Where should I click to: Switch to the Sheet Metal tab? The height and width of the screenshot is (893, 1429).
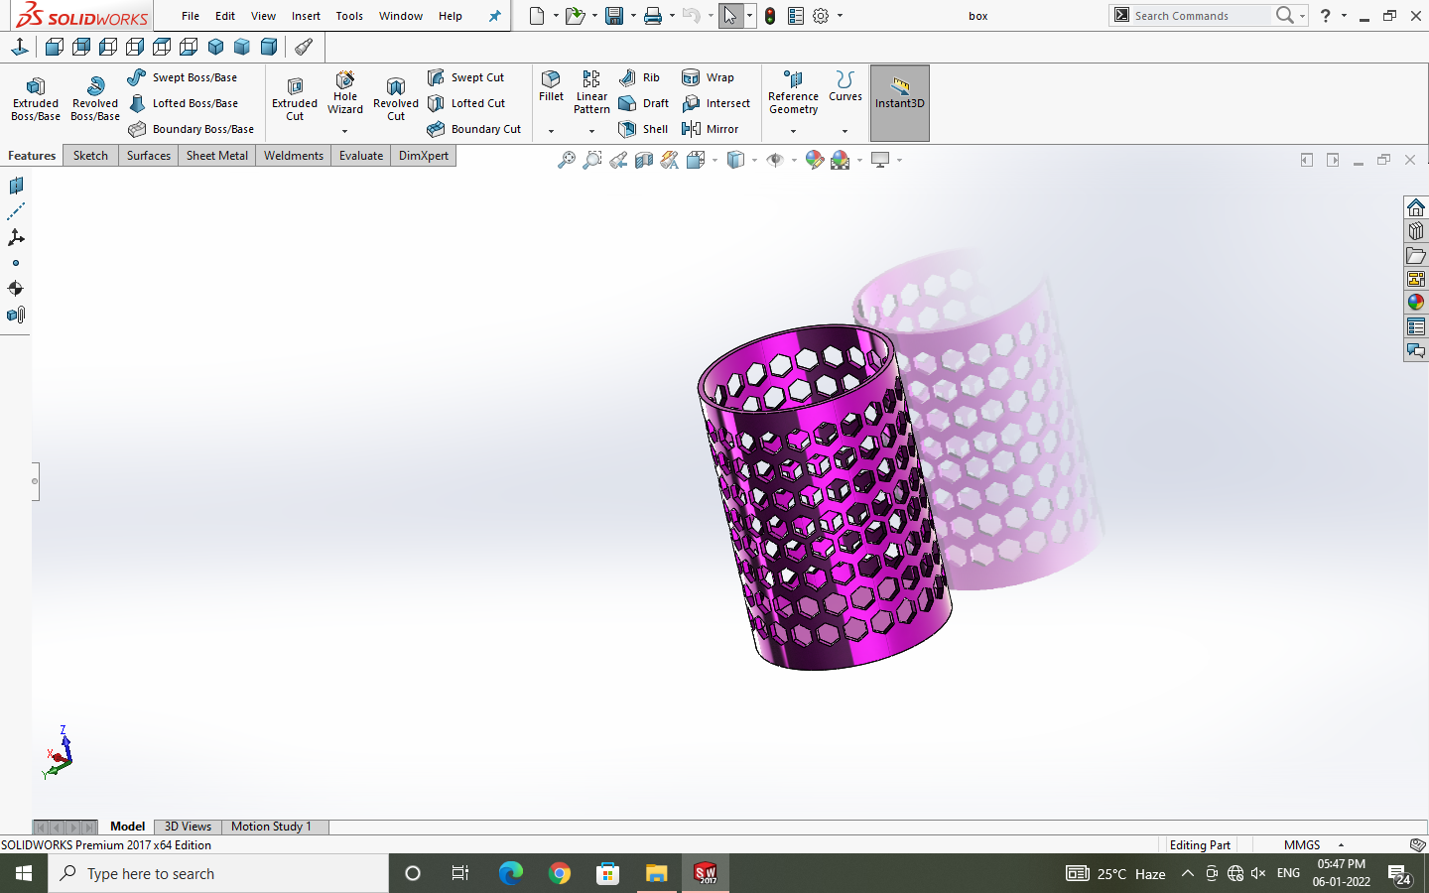pyautogui.click(x=216, y=156)
